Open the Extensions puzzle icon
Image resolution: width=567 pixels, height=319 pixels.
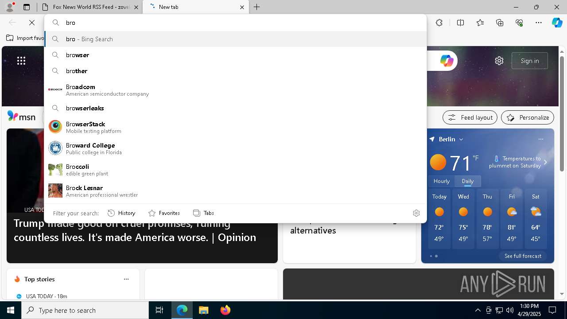tap(439, 23)
